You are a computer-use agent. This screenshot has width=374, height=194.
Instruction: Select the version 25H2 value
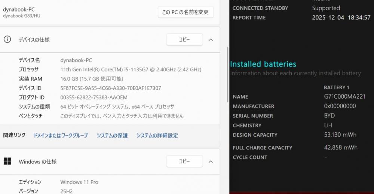[x=66, y=191]
